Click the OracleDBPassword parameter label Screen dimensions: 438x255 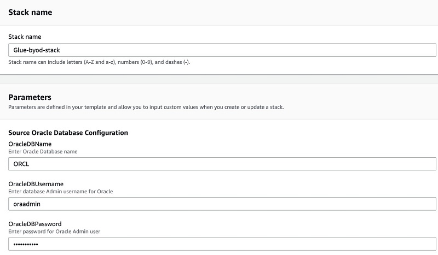[x=35, y=224]
